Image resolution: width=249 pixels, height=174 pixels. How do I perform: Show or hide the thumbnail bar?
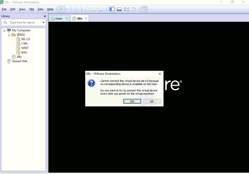(x=119, y=9)
